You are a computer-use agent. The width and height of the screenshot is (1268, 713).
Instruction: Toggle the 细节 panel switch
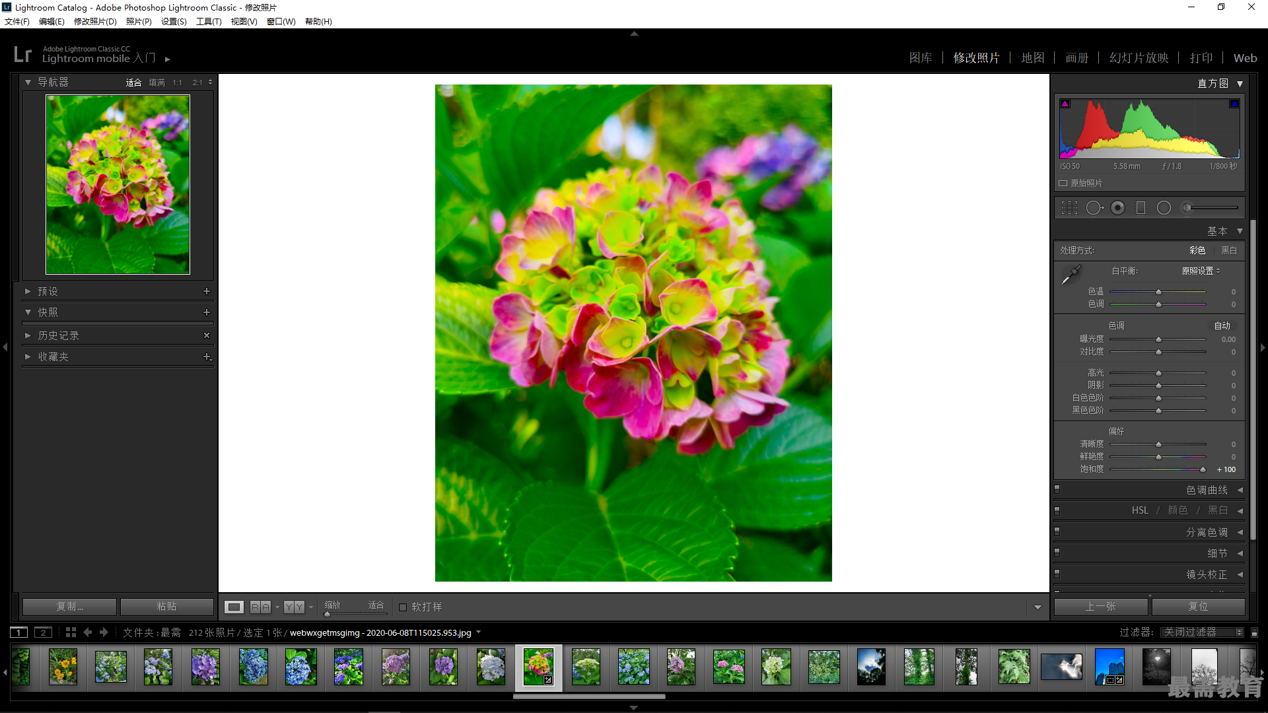[1057, 553]
